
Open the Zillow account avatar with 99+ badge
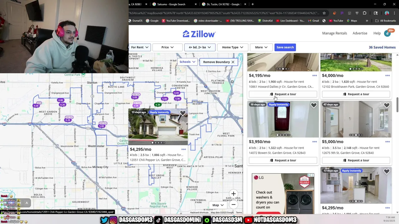pos(387,33)
